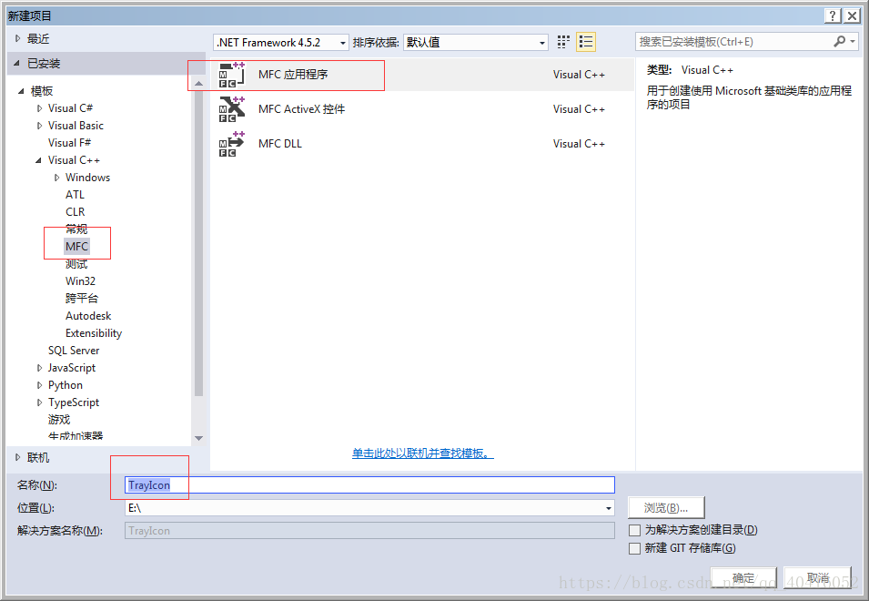This screenshot has height=601, width=869.
Task: Open 单击此处以联机并查找模板 link
Action: pyautogui.click(x=423, y=453)
